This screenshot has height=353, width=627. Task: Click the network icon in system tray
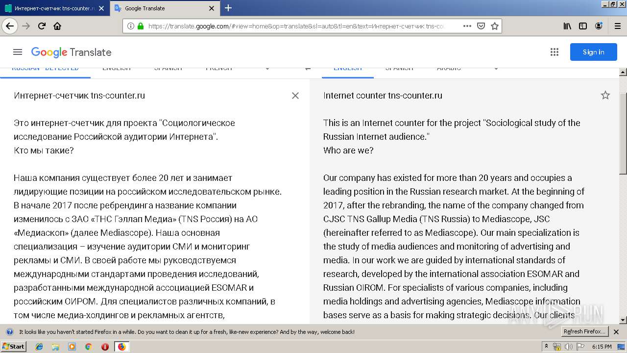coord(557,347)
